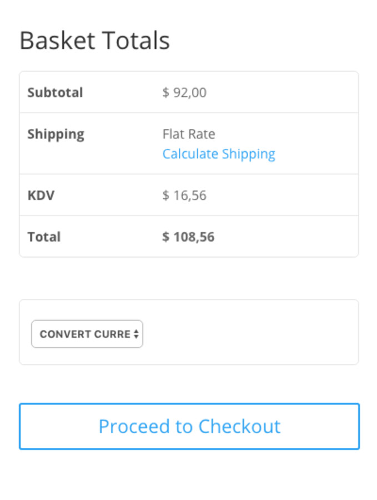This screenshot has height=500, width=377.
Task: Click the $ 92,00 subtotal amount
Action: 184,92
